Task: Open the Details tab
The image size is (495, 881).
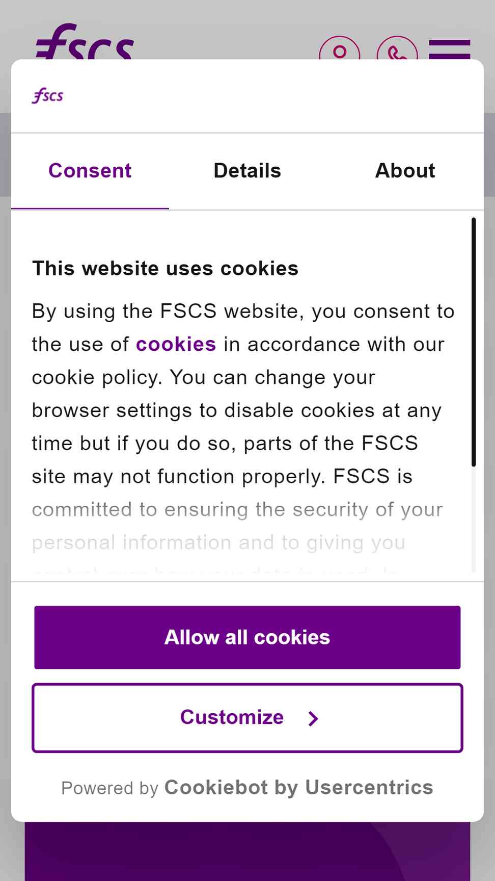Action: [x=248, y=171]
